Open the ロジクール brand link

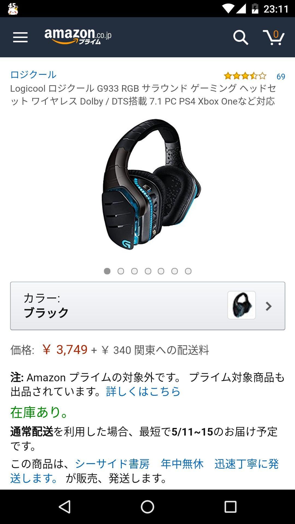click(x=33, y=75)
